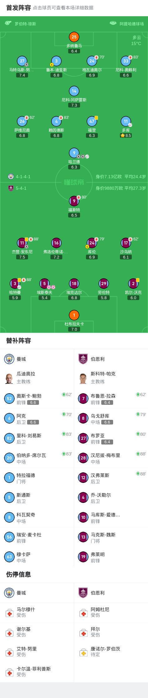Tap the referee whistle icon

click(8, 23)
